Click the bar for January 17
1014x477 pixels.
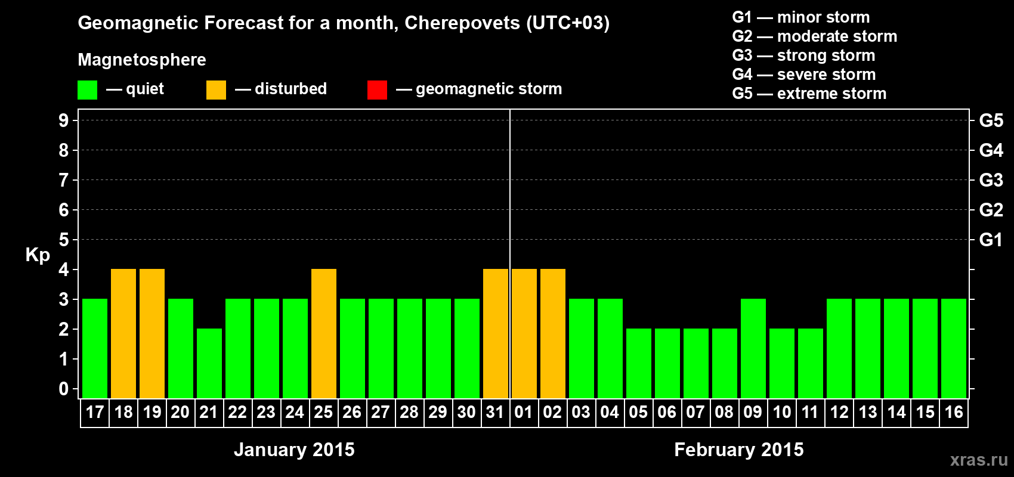pyautogui.click(x=95, y=349)
